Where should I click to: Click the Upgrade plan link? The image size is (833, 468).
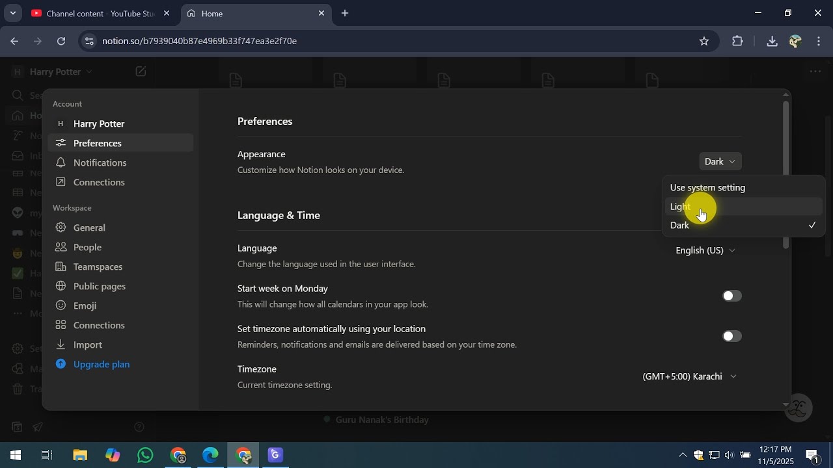(102, 364)
